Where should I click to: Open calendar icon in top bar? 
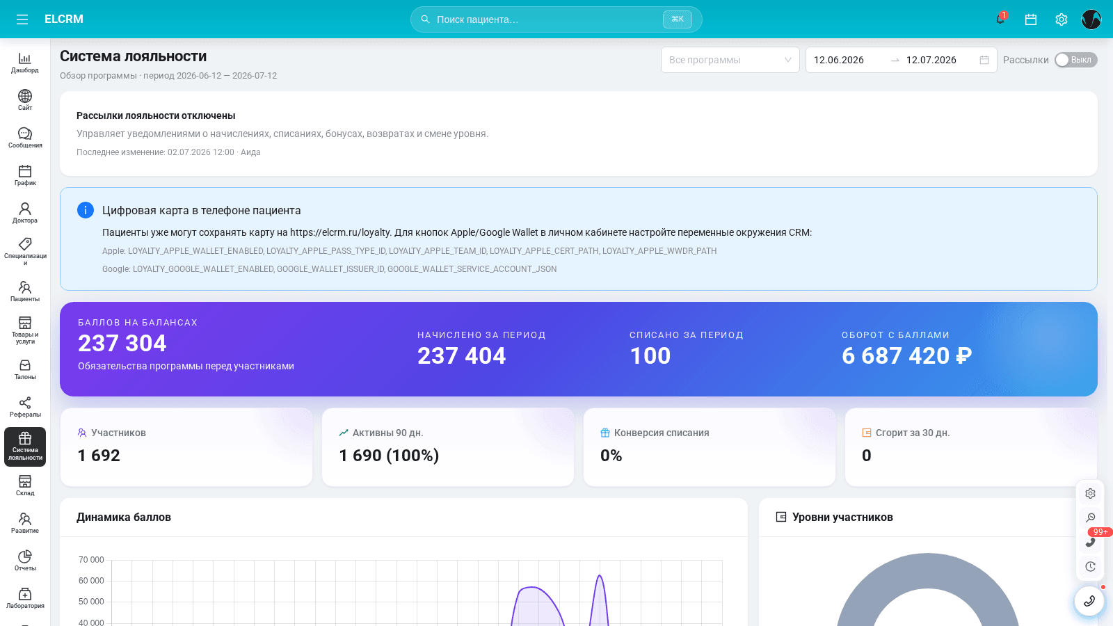click(x=1031, y=19)
